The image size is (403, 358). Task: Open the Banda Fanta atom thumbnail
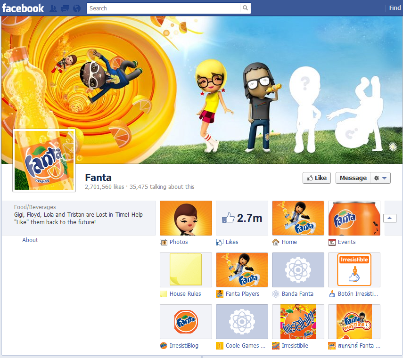point(298,269)
